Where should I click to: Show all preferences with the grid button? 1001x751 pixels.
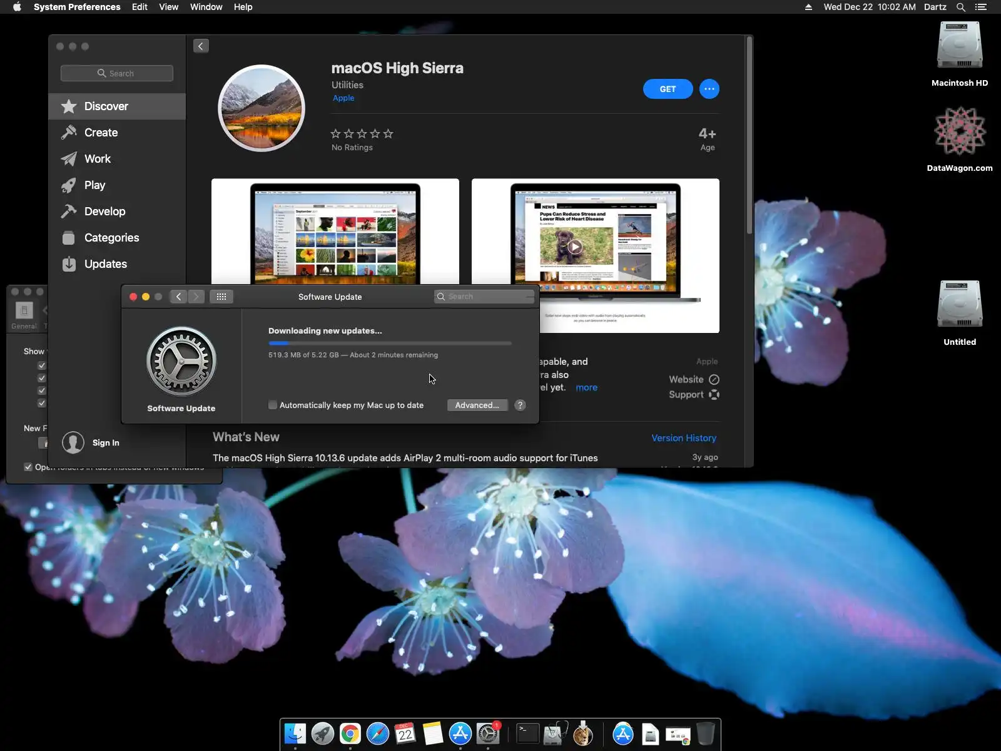click(x=221, y=297)
